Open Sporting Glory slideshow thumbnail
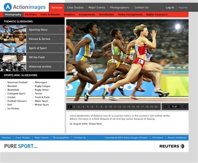This screenshot has height=163, width=198. pyautogui.click(x=13, y=30)
